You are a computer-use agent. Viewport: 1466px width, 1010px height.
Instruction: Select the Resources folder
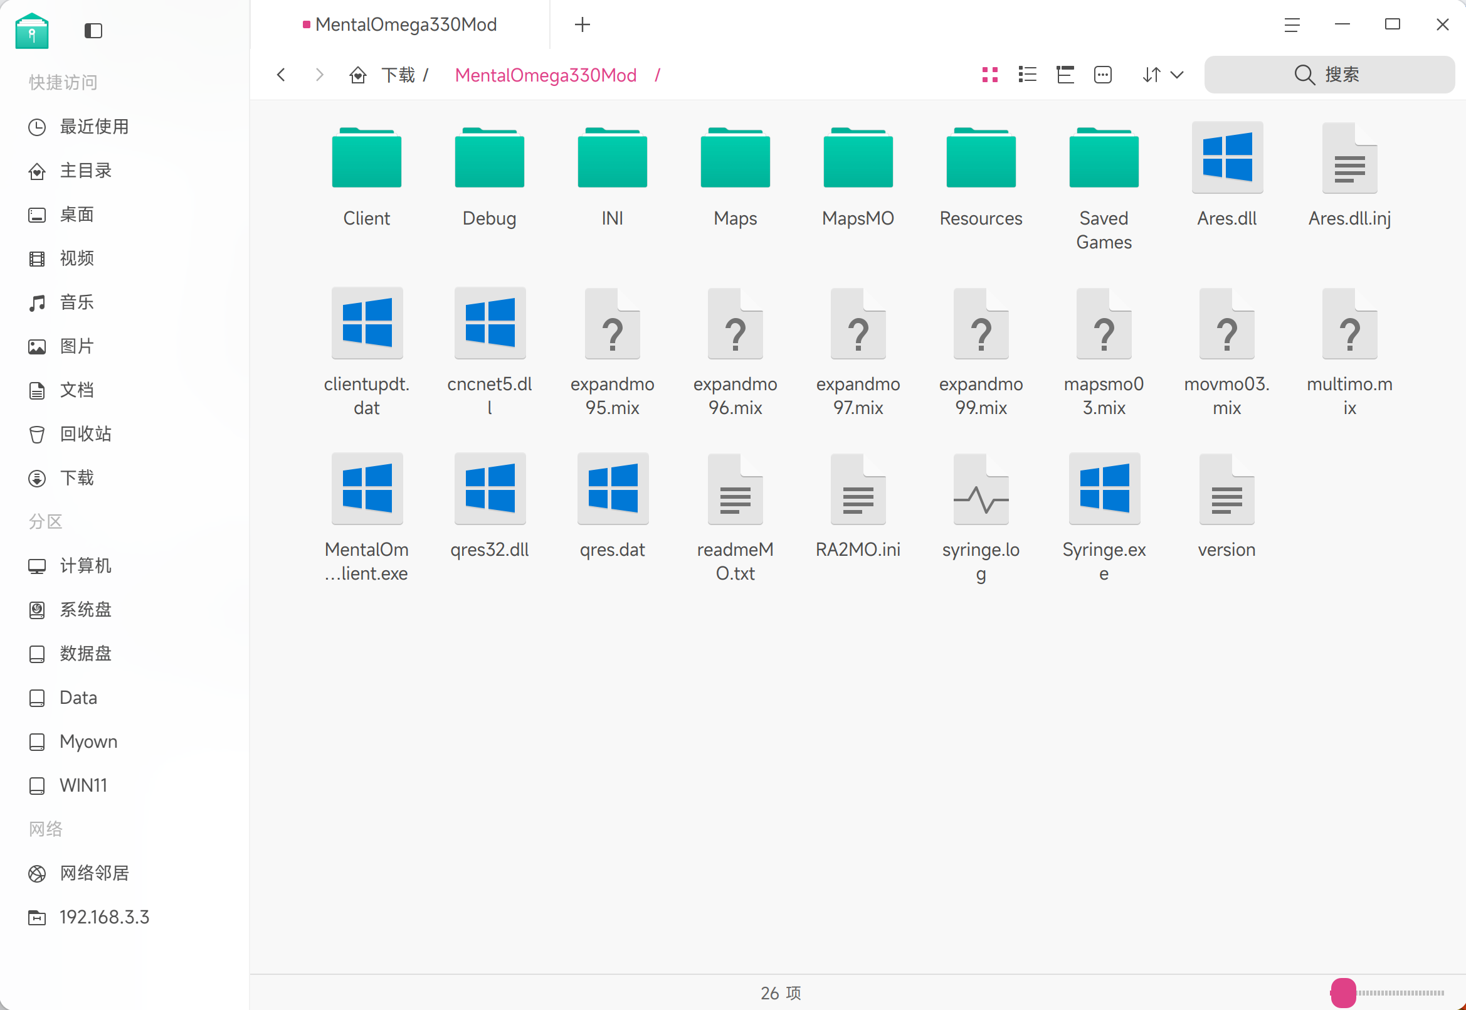tap(980, 158)
